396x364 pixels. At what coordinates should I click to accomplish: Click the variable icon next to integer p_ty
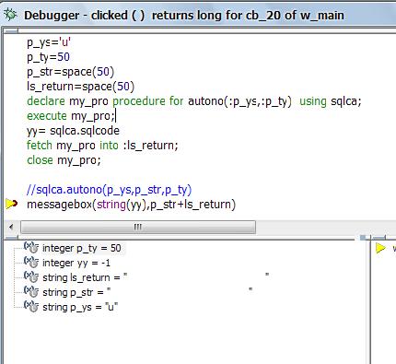point(31,247)
